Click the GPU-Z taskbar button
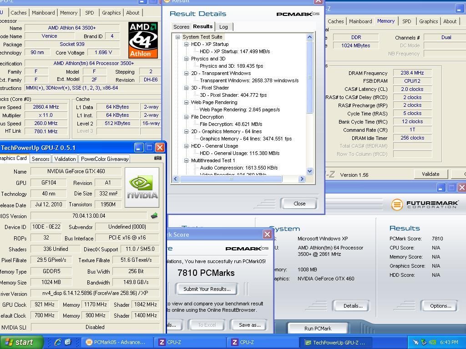 coord(336,343)
